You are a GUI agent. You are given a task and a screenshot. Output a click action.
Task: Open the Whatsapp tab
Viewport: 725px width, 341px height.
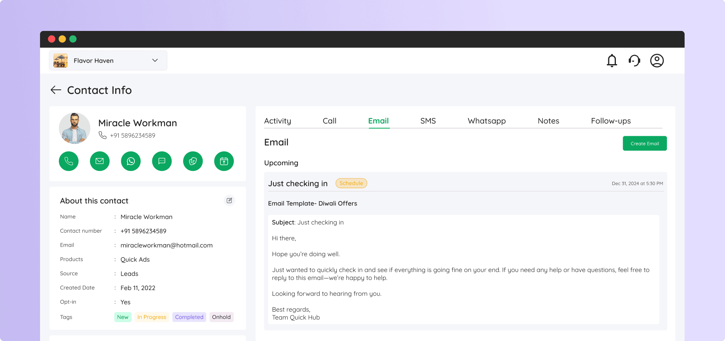(x=486, y=121)
